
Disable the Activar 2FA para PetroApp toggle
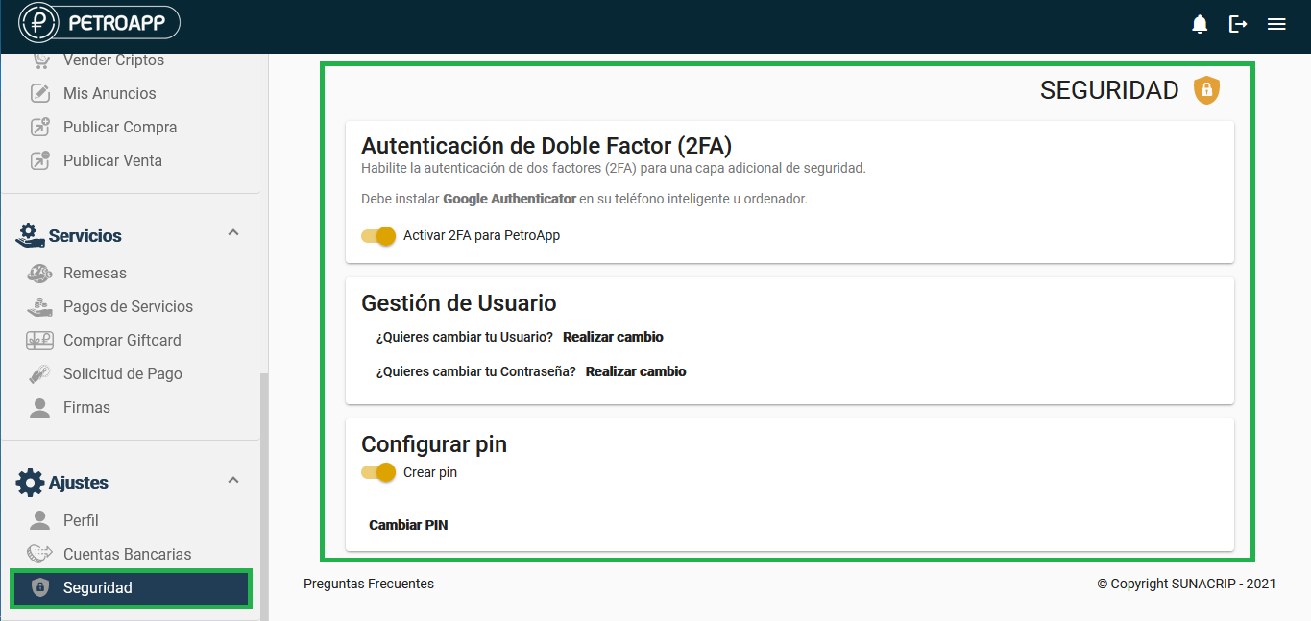click(379, 235)
